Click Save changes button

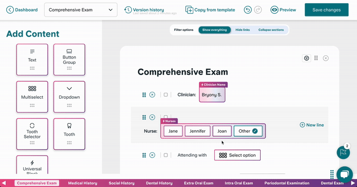coord(327,10)
